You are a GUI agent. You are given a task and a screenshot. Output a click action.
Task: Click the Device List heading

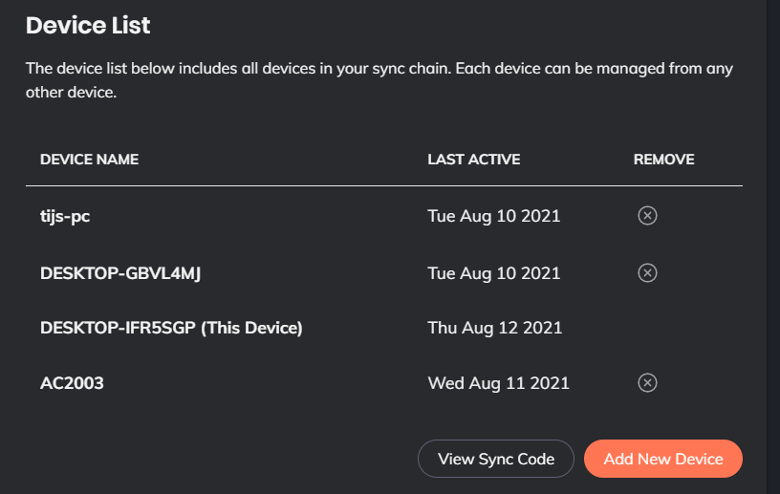click(88, 26)
